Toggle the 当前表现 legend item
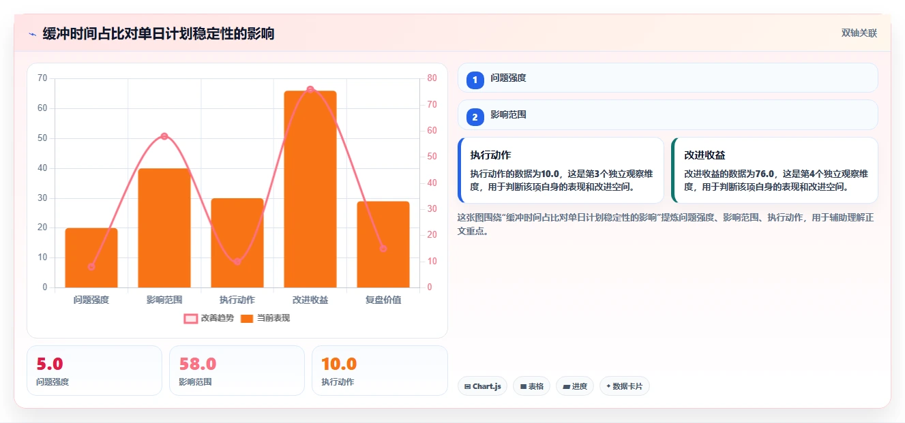The image size is (905, 423). [265, 318]
